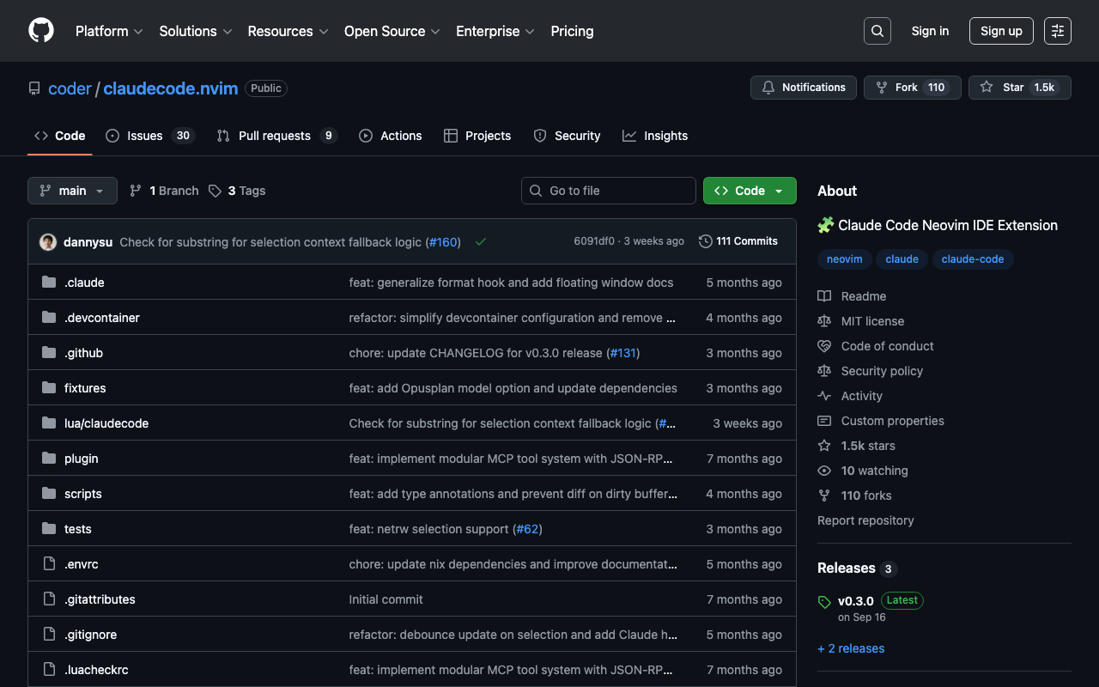Click dannysu's avatar thumbnail
This screenshot has height=687, width=1099.
tap(48, 242)
